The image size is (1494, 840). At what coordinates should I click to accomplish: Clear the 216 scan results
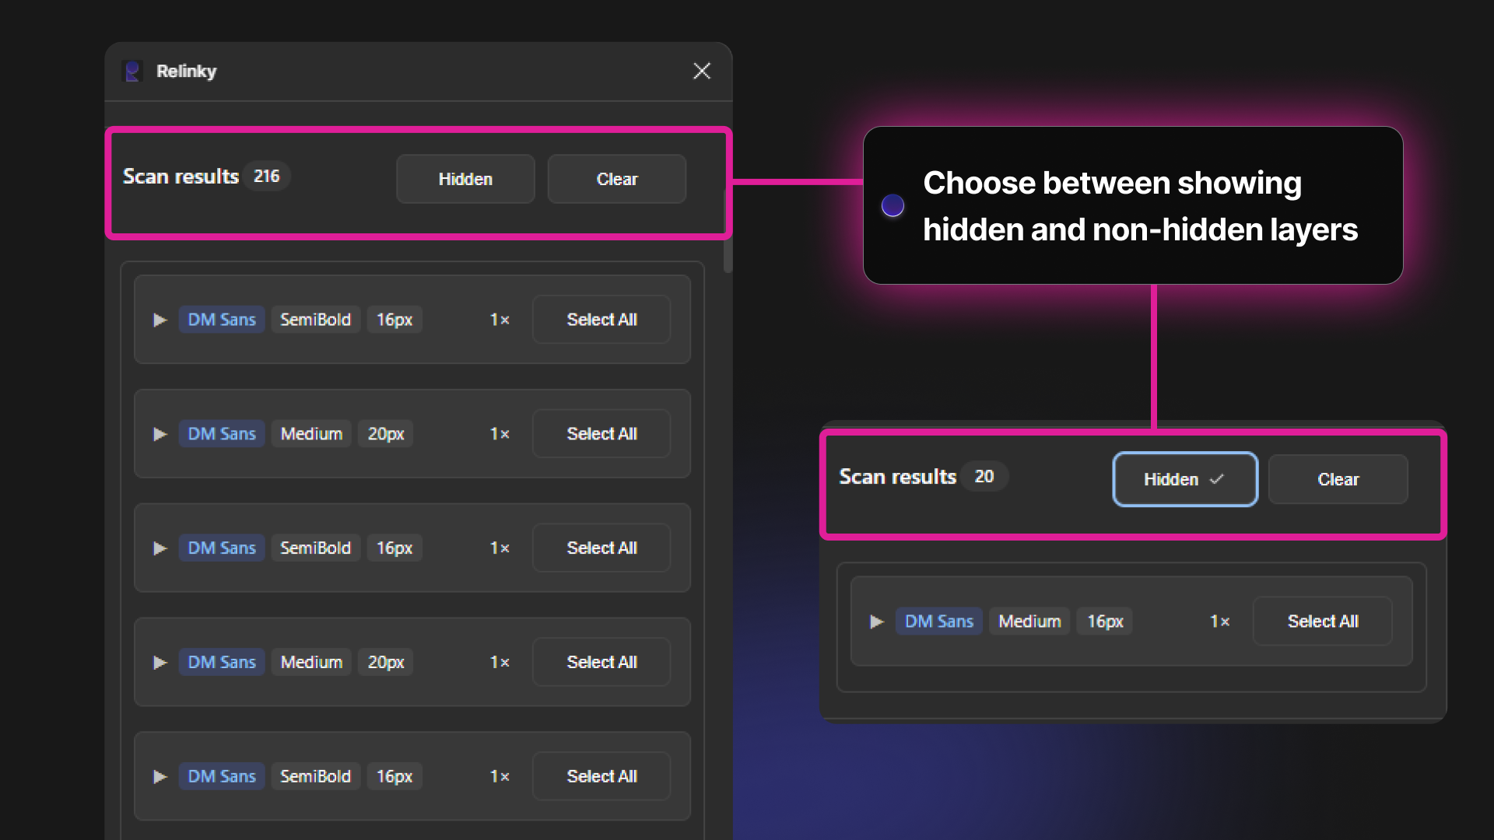[616, 179]
